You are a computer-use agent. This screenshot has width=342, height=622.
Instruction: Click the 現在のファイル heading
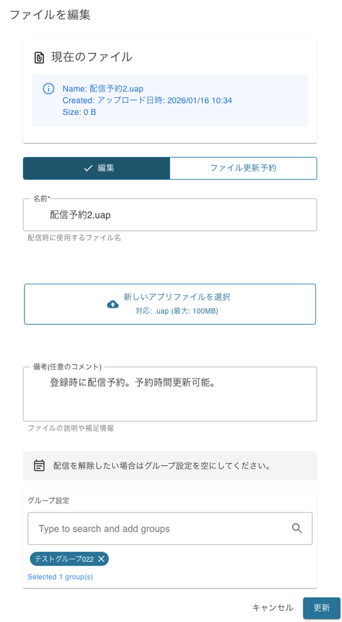(x=92, y=57)
